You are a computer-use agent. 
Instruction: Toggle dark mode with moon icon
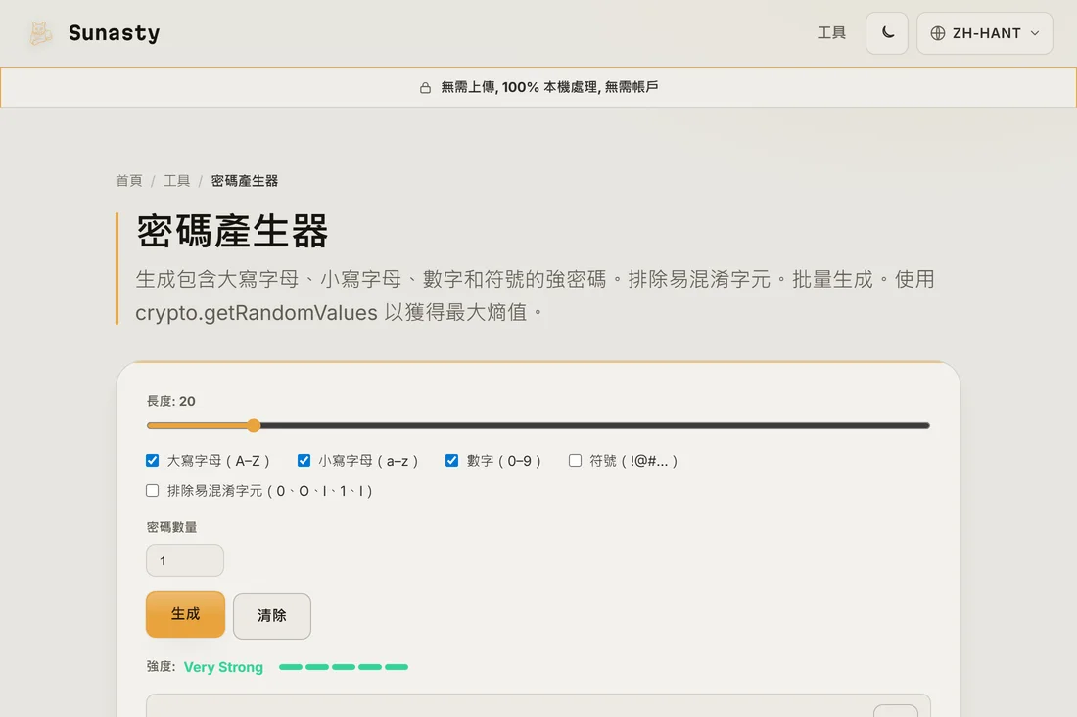click(887, 33)
